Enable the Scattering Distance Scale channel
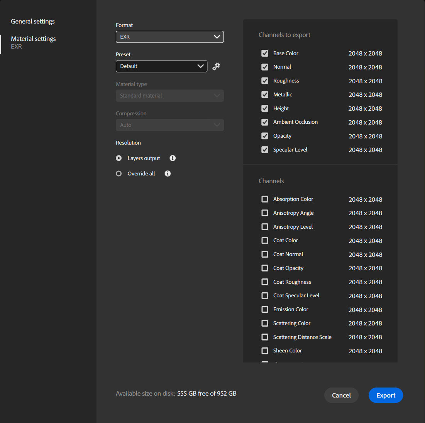This screenshot has width=425, height=423. point(265,337)
